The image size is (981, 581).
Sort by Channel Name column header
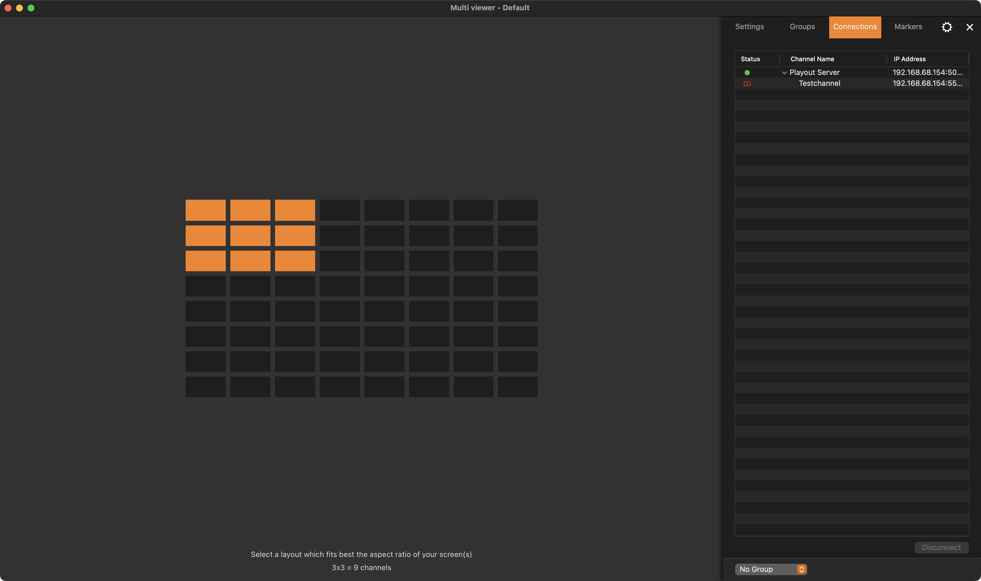pyautogui.click(x=812, y=59)
